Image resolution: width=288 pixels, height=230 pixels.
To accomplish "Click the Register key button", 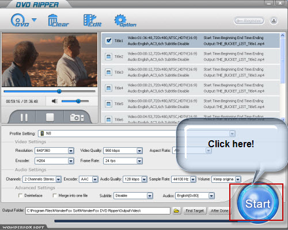I will click(249, 21).
